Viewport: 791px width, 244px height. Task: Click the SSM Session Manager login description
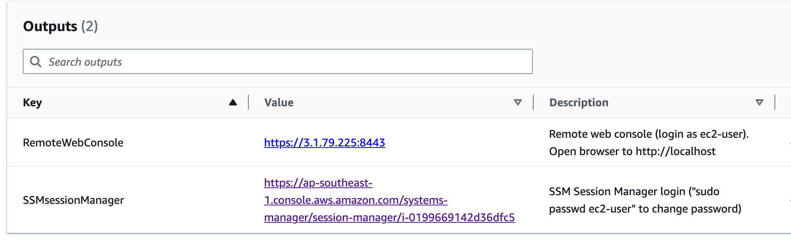tap(645, 200)
